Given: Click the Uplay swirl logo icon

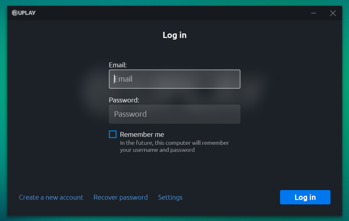Looking at the screenshot, I should pos(14,13).
